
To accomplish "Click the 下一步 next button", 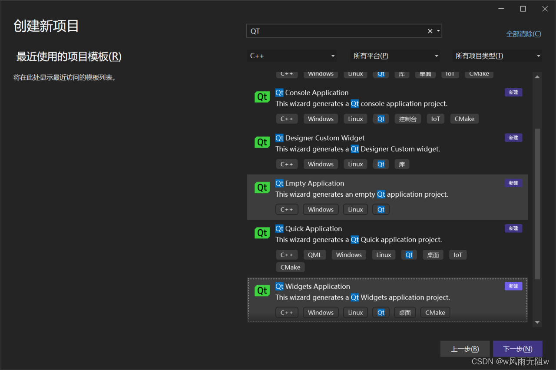I will pyautogui.click(x=518, y=349).
